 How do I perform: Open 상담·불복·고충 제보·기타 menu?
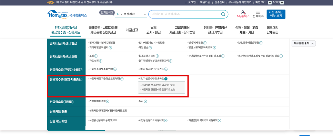coord(247,30)
